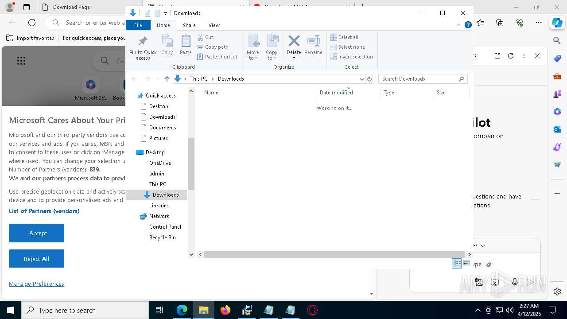The height and width of the screenshot is (319, 567).
Task: Select Control Panel in navigation tree
Action: pos(165,227)
